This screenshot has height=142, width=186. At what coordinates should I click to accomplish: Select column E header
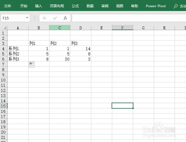(101, 28)
